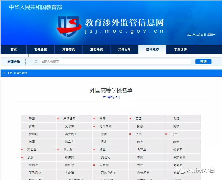Image resolution: width=222 pixels, height=180 pixels.
Task: Switch to the 文件政策 tab
Action: coord(40,50)
